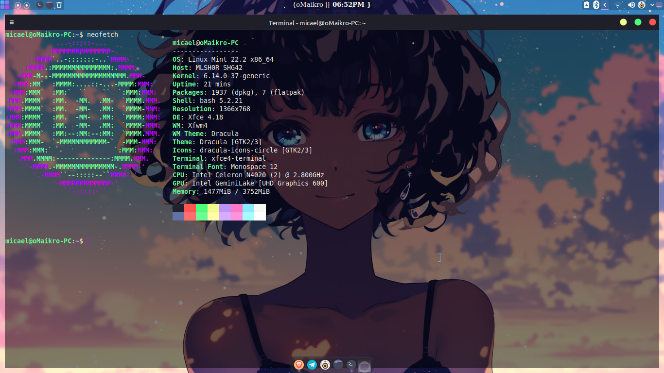Click the 'GPU: Intel GeminiLake [UHD Graphics 600]' line
The image size is (664, 373).
[x=250, y=184]
